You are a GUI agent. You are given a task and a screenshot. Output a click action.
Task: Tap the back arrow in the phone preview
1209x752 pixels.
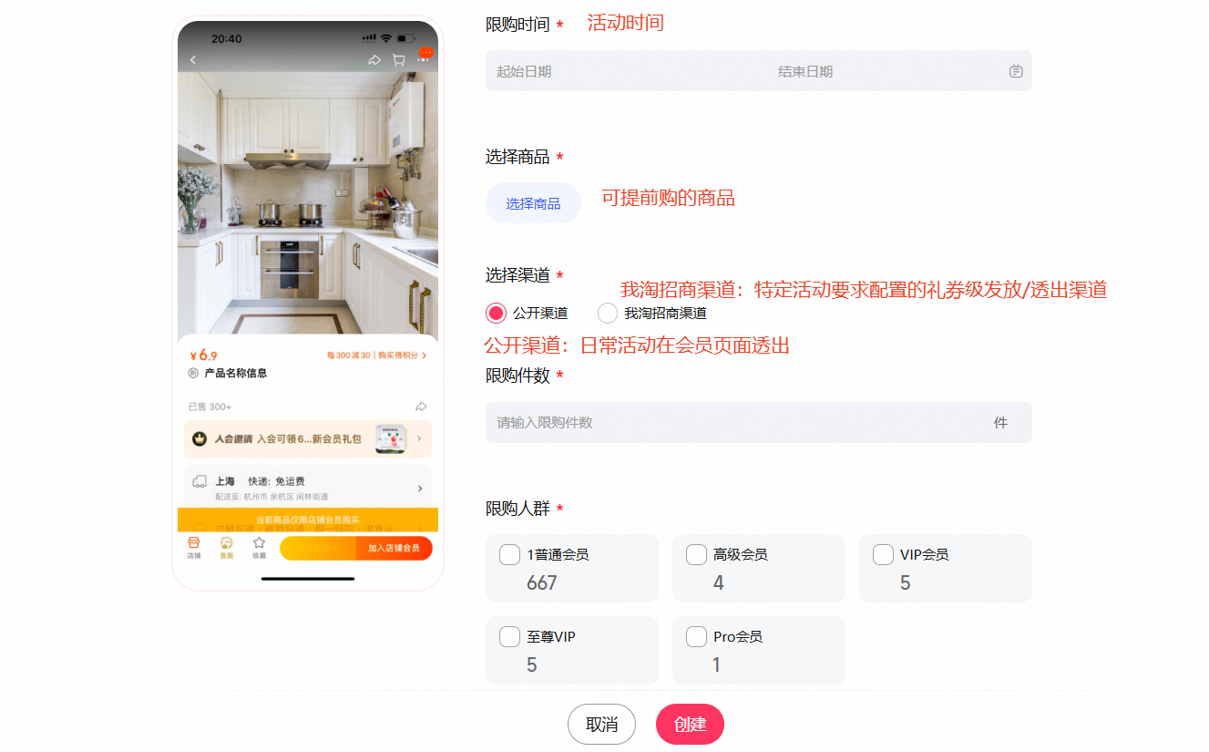[193, 60]
